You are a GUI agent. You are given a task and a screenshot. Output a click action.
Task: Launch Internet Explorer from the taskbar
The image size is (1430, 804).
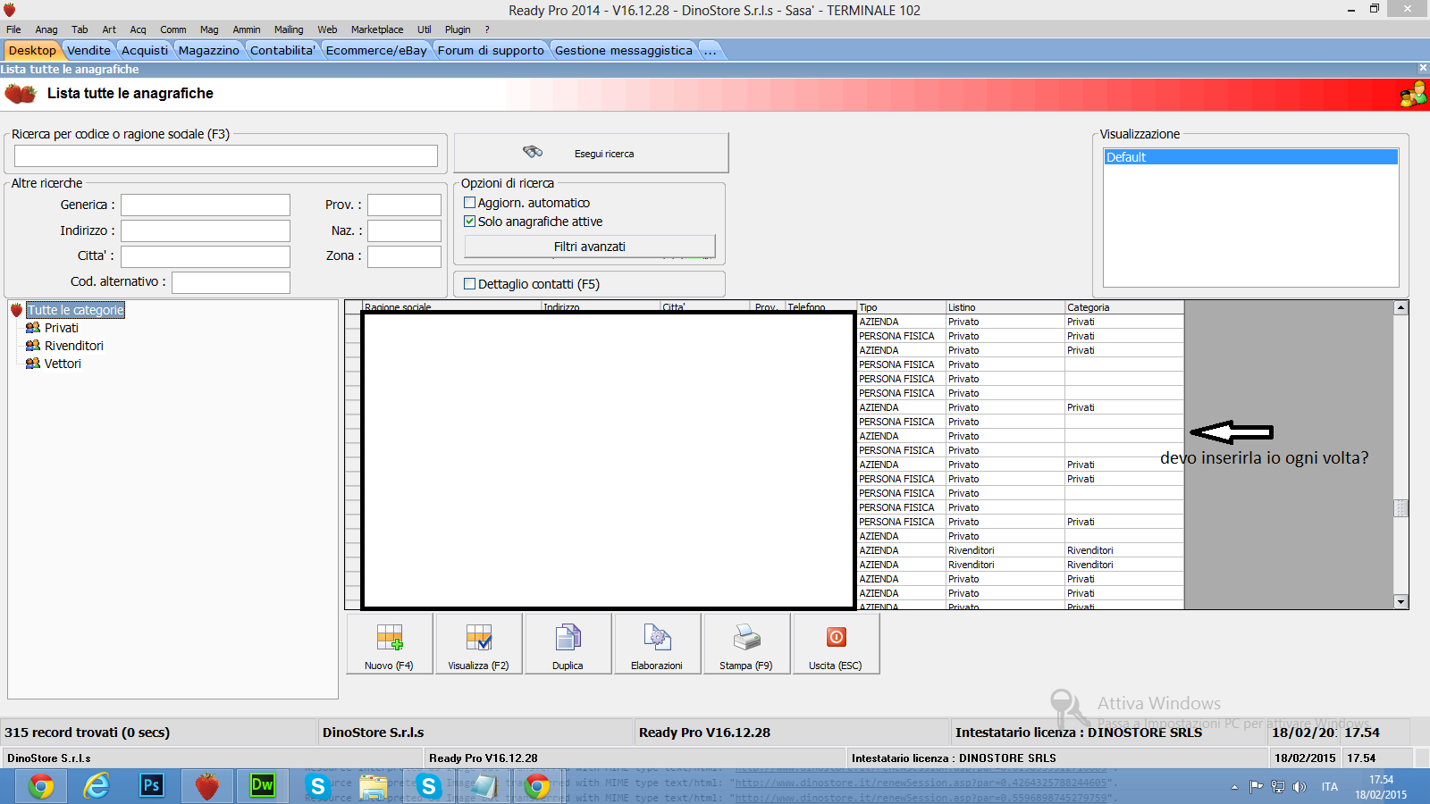(97, 786)
